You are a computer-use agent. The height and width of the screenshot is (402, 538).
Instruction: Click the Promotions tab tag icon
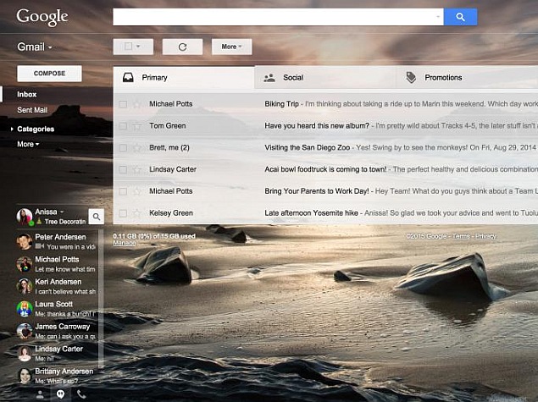pyautogui.click(x=411, y=78)
